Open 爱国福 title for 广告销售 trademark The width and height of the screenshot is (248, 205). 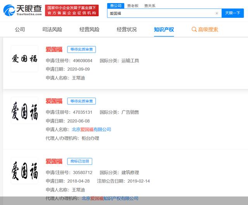[x=54, y=101]
